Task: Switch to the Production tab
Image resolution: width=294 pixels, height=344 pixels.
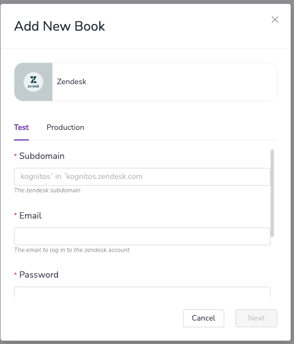Action: 65,128
